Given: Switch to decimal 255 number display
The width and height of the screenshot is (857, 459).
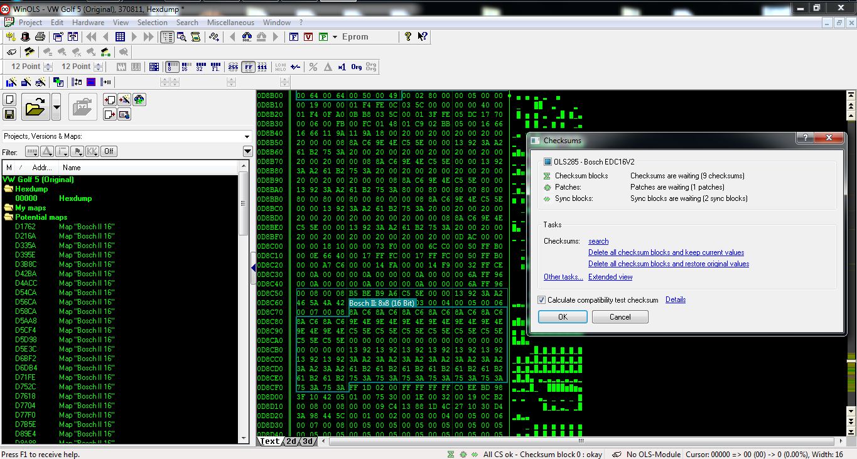Looking at the screenshot, I should (x=233, y=67).
